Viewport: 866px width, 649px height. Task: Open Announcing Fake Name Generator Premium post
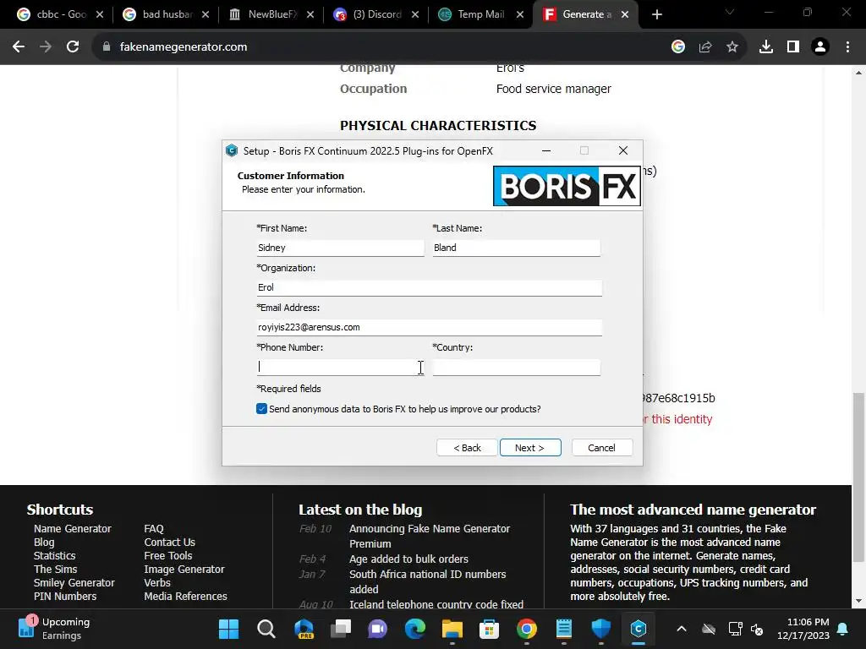430,536
